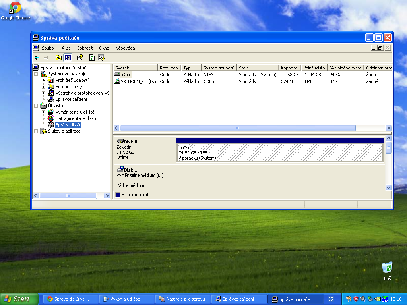
Task: Toggle the show/hide console tree button
Action: click(68, 58)
